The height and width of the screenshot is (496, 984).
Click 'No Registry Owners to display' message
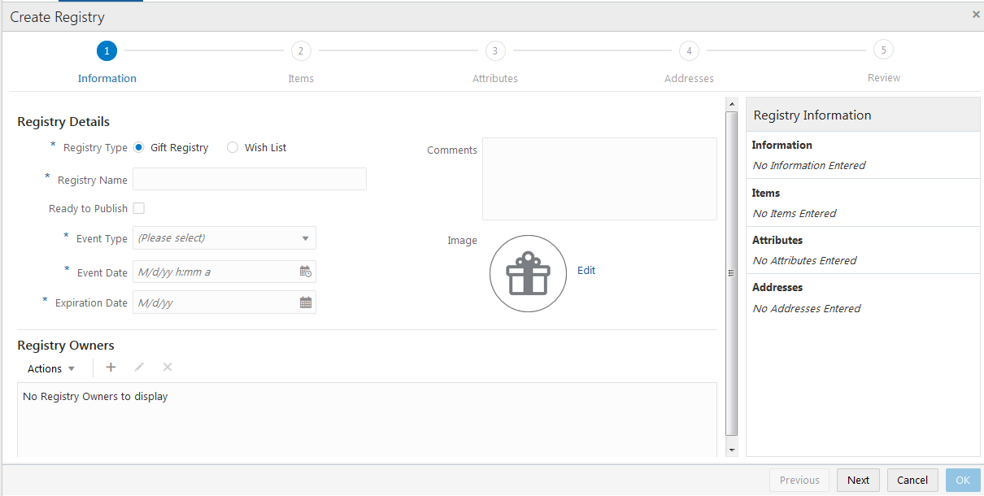(x=95, y=396)
